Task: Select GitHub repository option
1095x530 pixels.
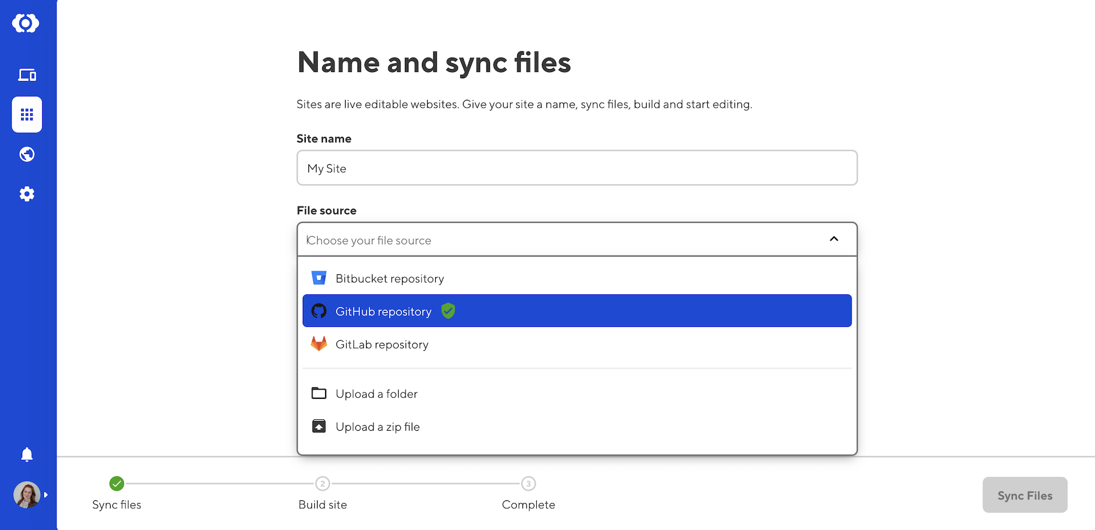Action: (x=383, y=311)
